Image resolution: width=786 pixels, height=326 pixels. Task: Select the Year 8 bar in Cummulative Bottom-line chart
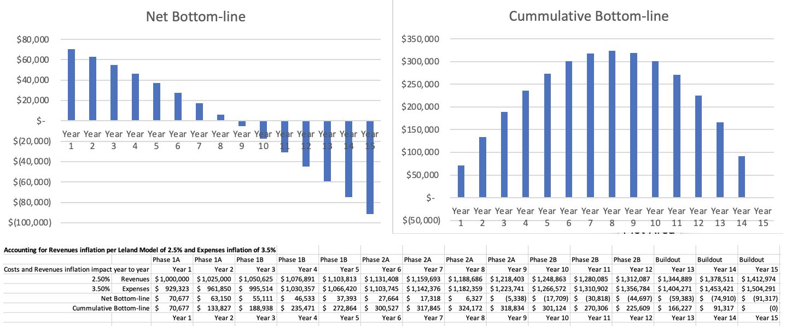pos(612,124)
